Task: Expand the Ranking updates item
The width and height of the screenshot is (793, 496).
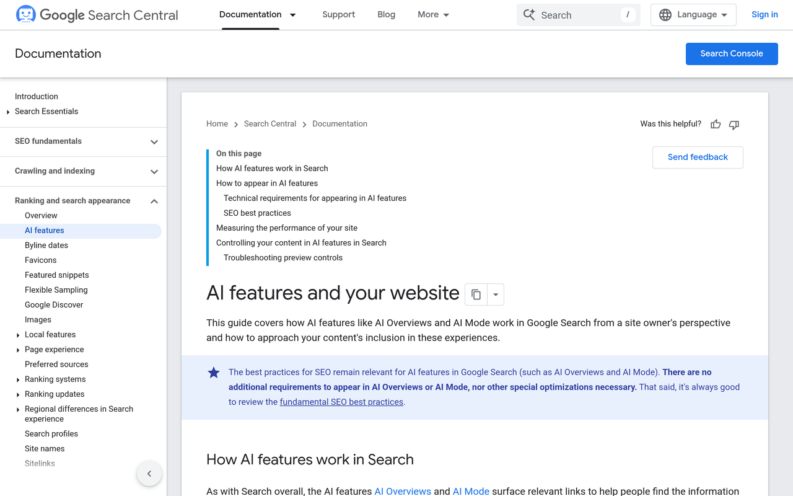Action: pyautogui.click(x=18, y=394)
